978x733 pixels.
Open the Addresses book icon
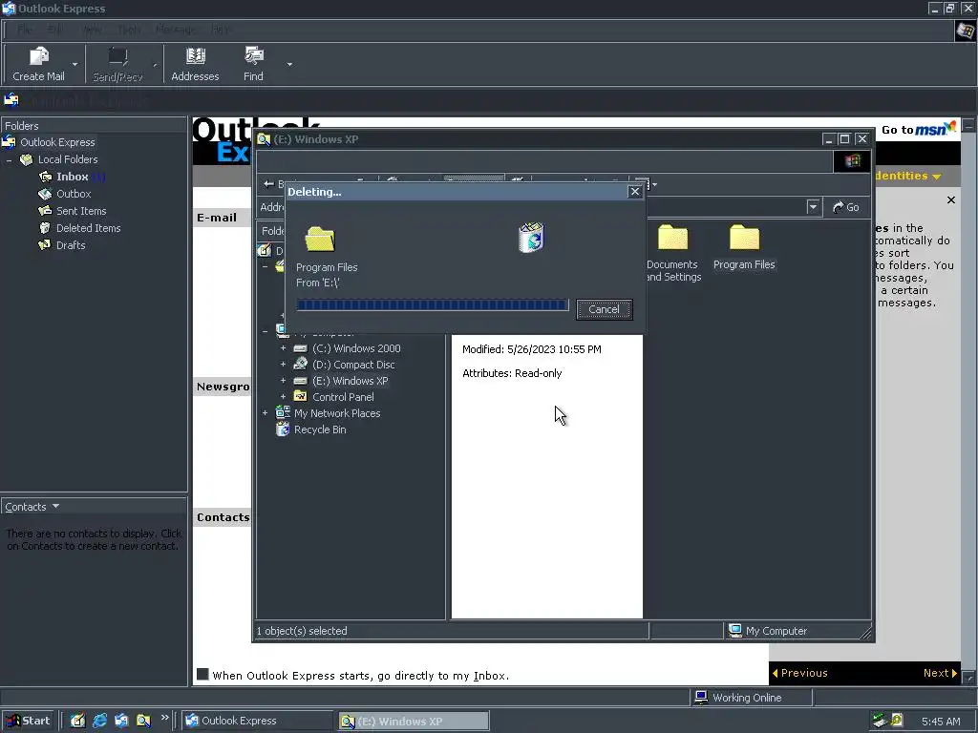tap(195, 64)
